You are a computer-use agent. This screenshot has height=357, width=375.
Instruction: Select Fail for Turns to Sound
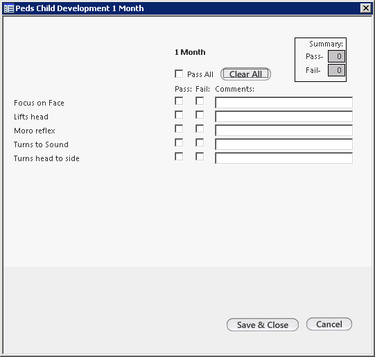200,142
